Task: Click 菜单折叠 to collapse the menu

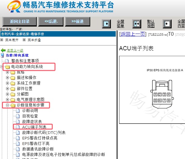Action: coord(34,40)
